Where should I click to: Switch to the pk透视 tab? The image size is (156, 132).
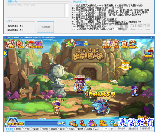[89, 129]
